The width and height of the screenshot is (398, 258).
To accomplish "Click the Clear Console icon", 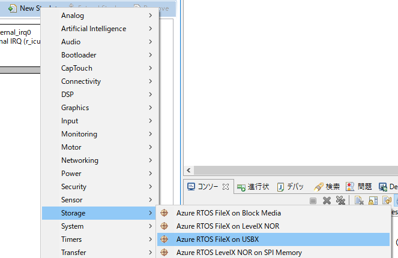I will pyautogui.click(x=359, y=201).
